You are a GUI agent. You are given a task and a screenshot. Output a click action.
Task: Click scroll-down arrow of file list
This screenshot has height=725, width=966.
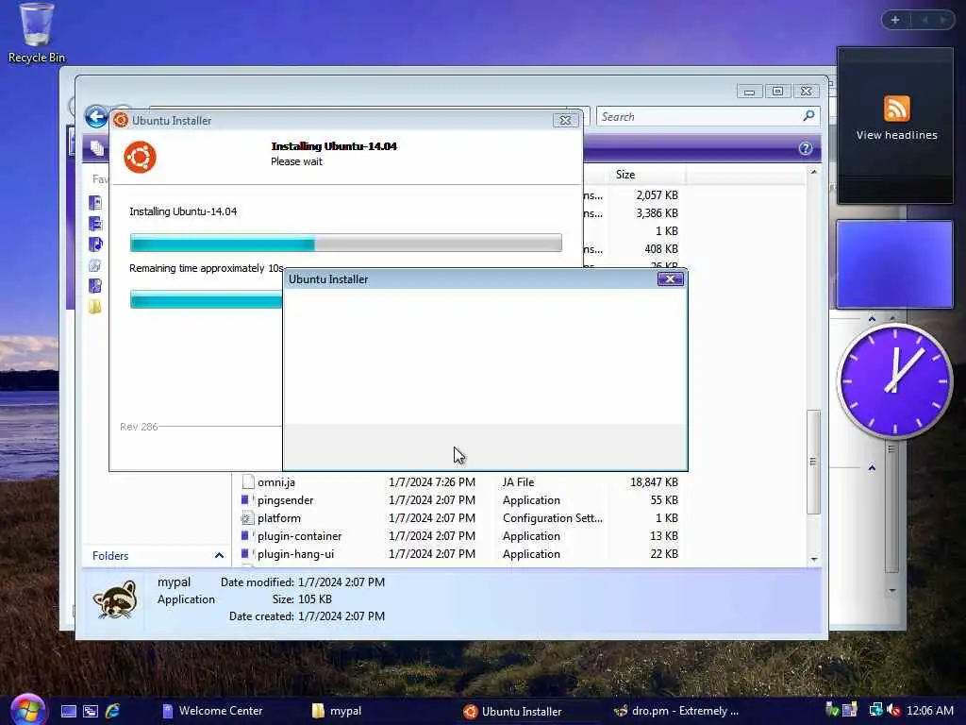(x=814, y=559)
